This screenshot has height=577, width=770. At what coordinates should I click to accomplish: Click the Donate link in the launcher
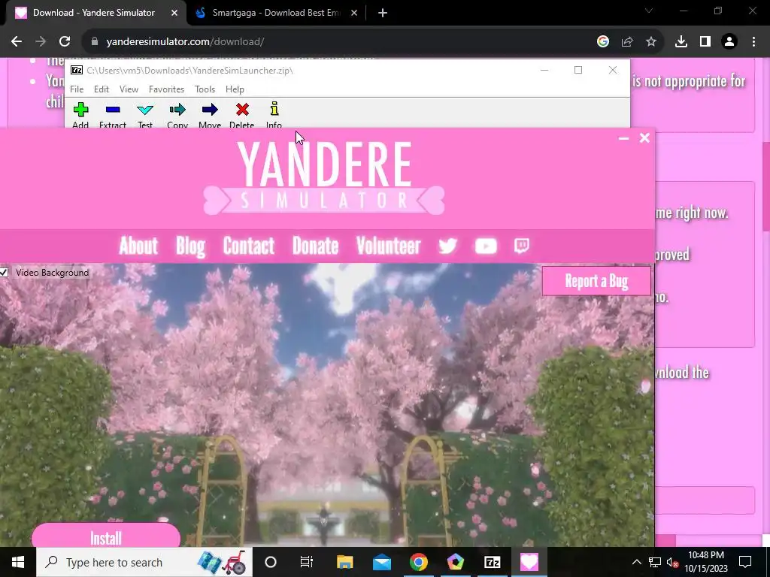click(x=315, y=246)
